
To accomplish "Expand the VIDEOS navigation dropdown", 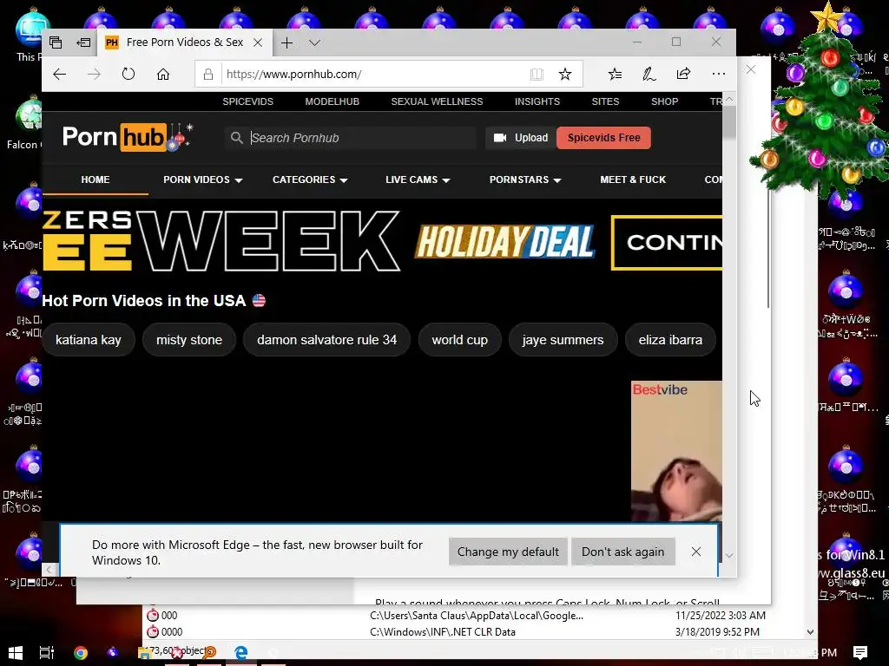I will pos(203,180).
